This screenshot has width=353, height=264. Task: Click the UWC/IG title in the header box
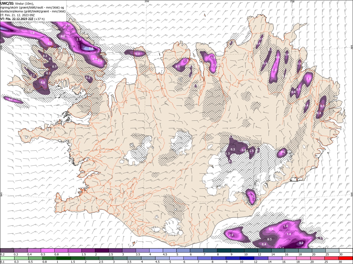point(7,3)
